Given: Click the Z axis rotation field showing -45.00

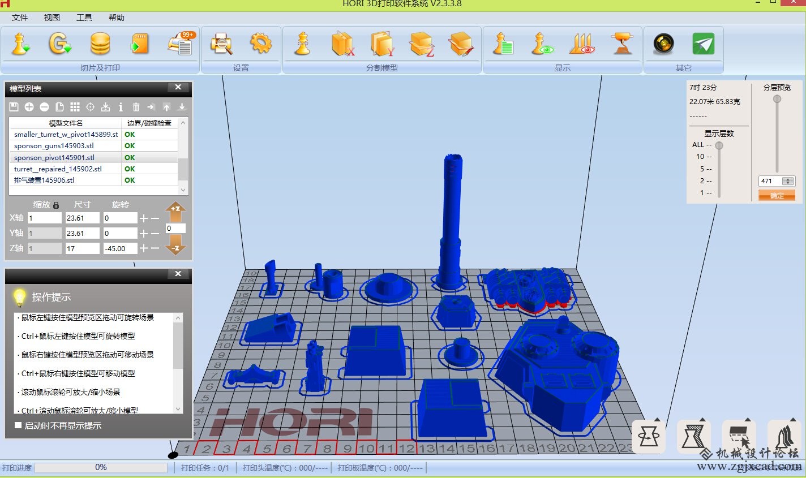Looking at the screenshot, I should point(120,248).
